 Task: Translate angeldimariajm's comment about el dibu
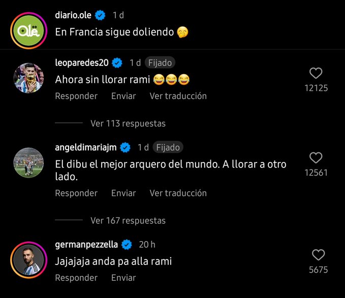pos(178,193)
